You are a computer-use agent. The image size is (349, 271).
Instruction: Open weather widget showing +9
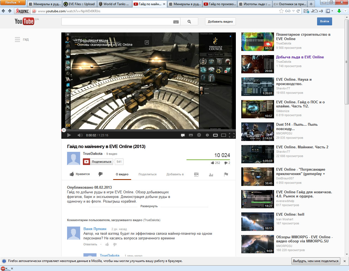pos(317,11)
